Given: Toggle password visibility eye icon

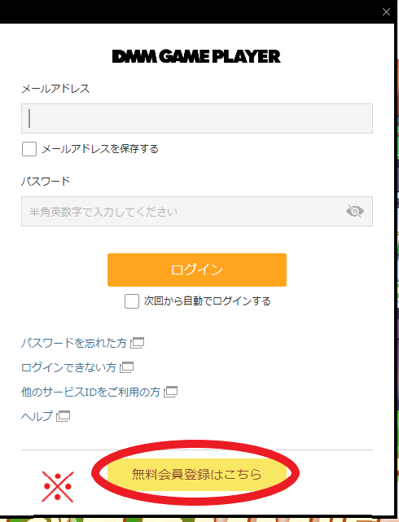Looking at the screenshot, I should tap(355, 211).
